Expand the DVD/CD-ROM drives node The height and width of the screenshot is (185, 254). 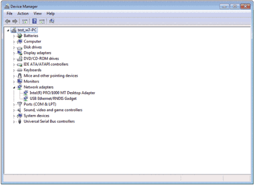14,59
